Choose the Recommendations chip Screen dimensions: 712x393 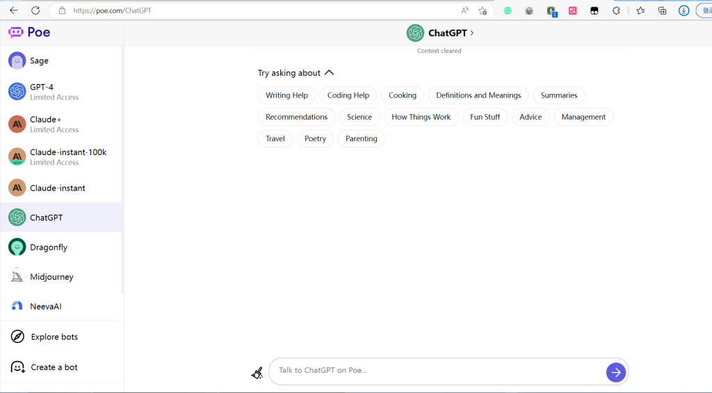296,117
